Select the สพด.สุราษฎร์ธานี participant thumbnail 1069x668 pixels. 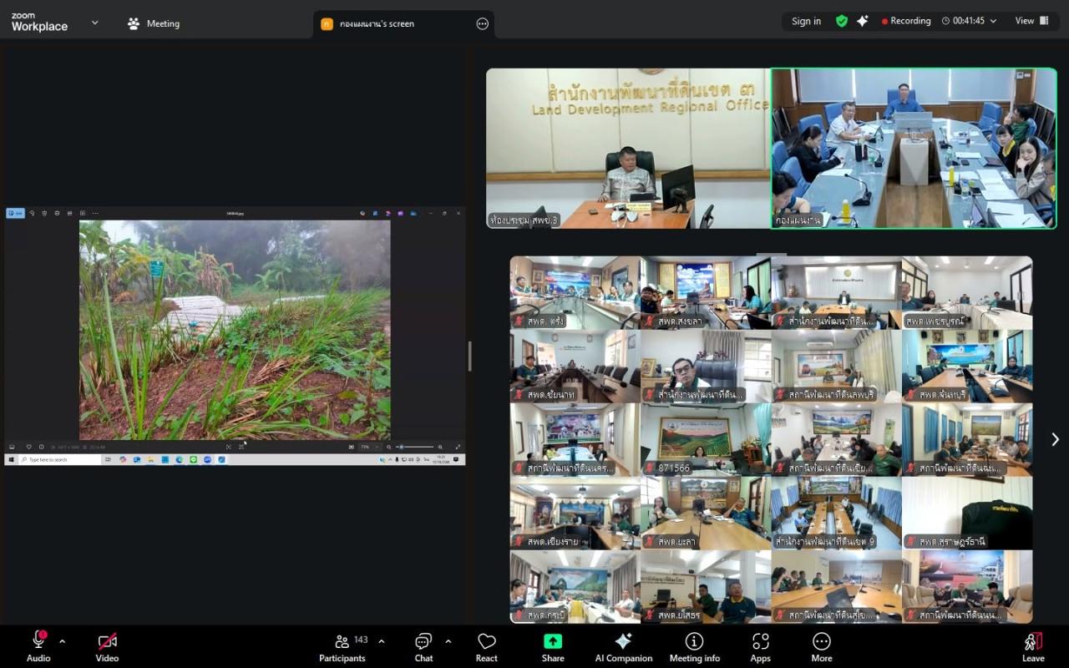point(967,513)
